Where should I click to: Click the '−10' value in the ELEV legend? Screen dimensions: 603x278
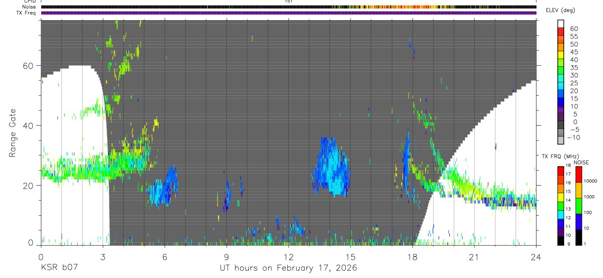point(574,138)
